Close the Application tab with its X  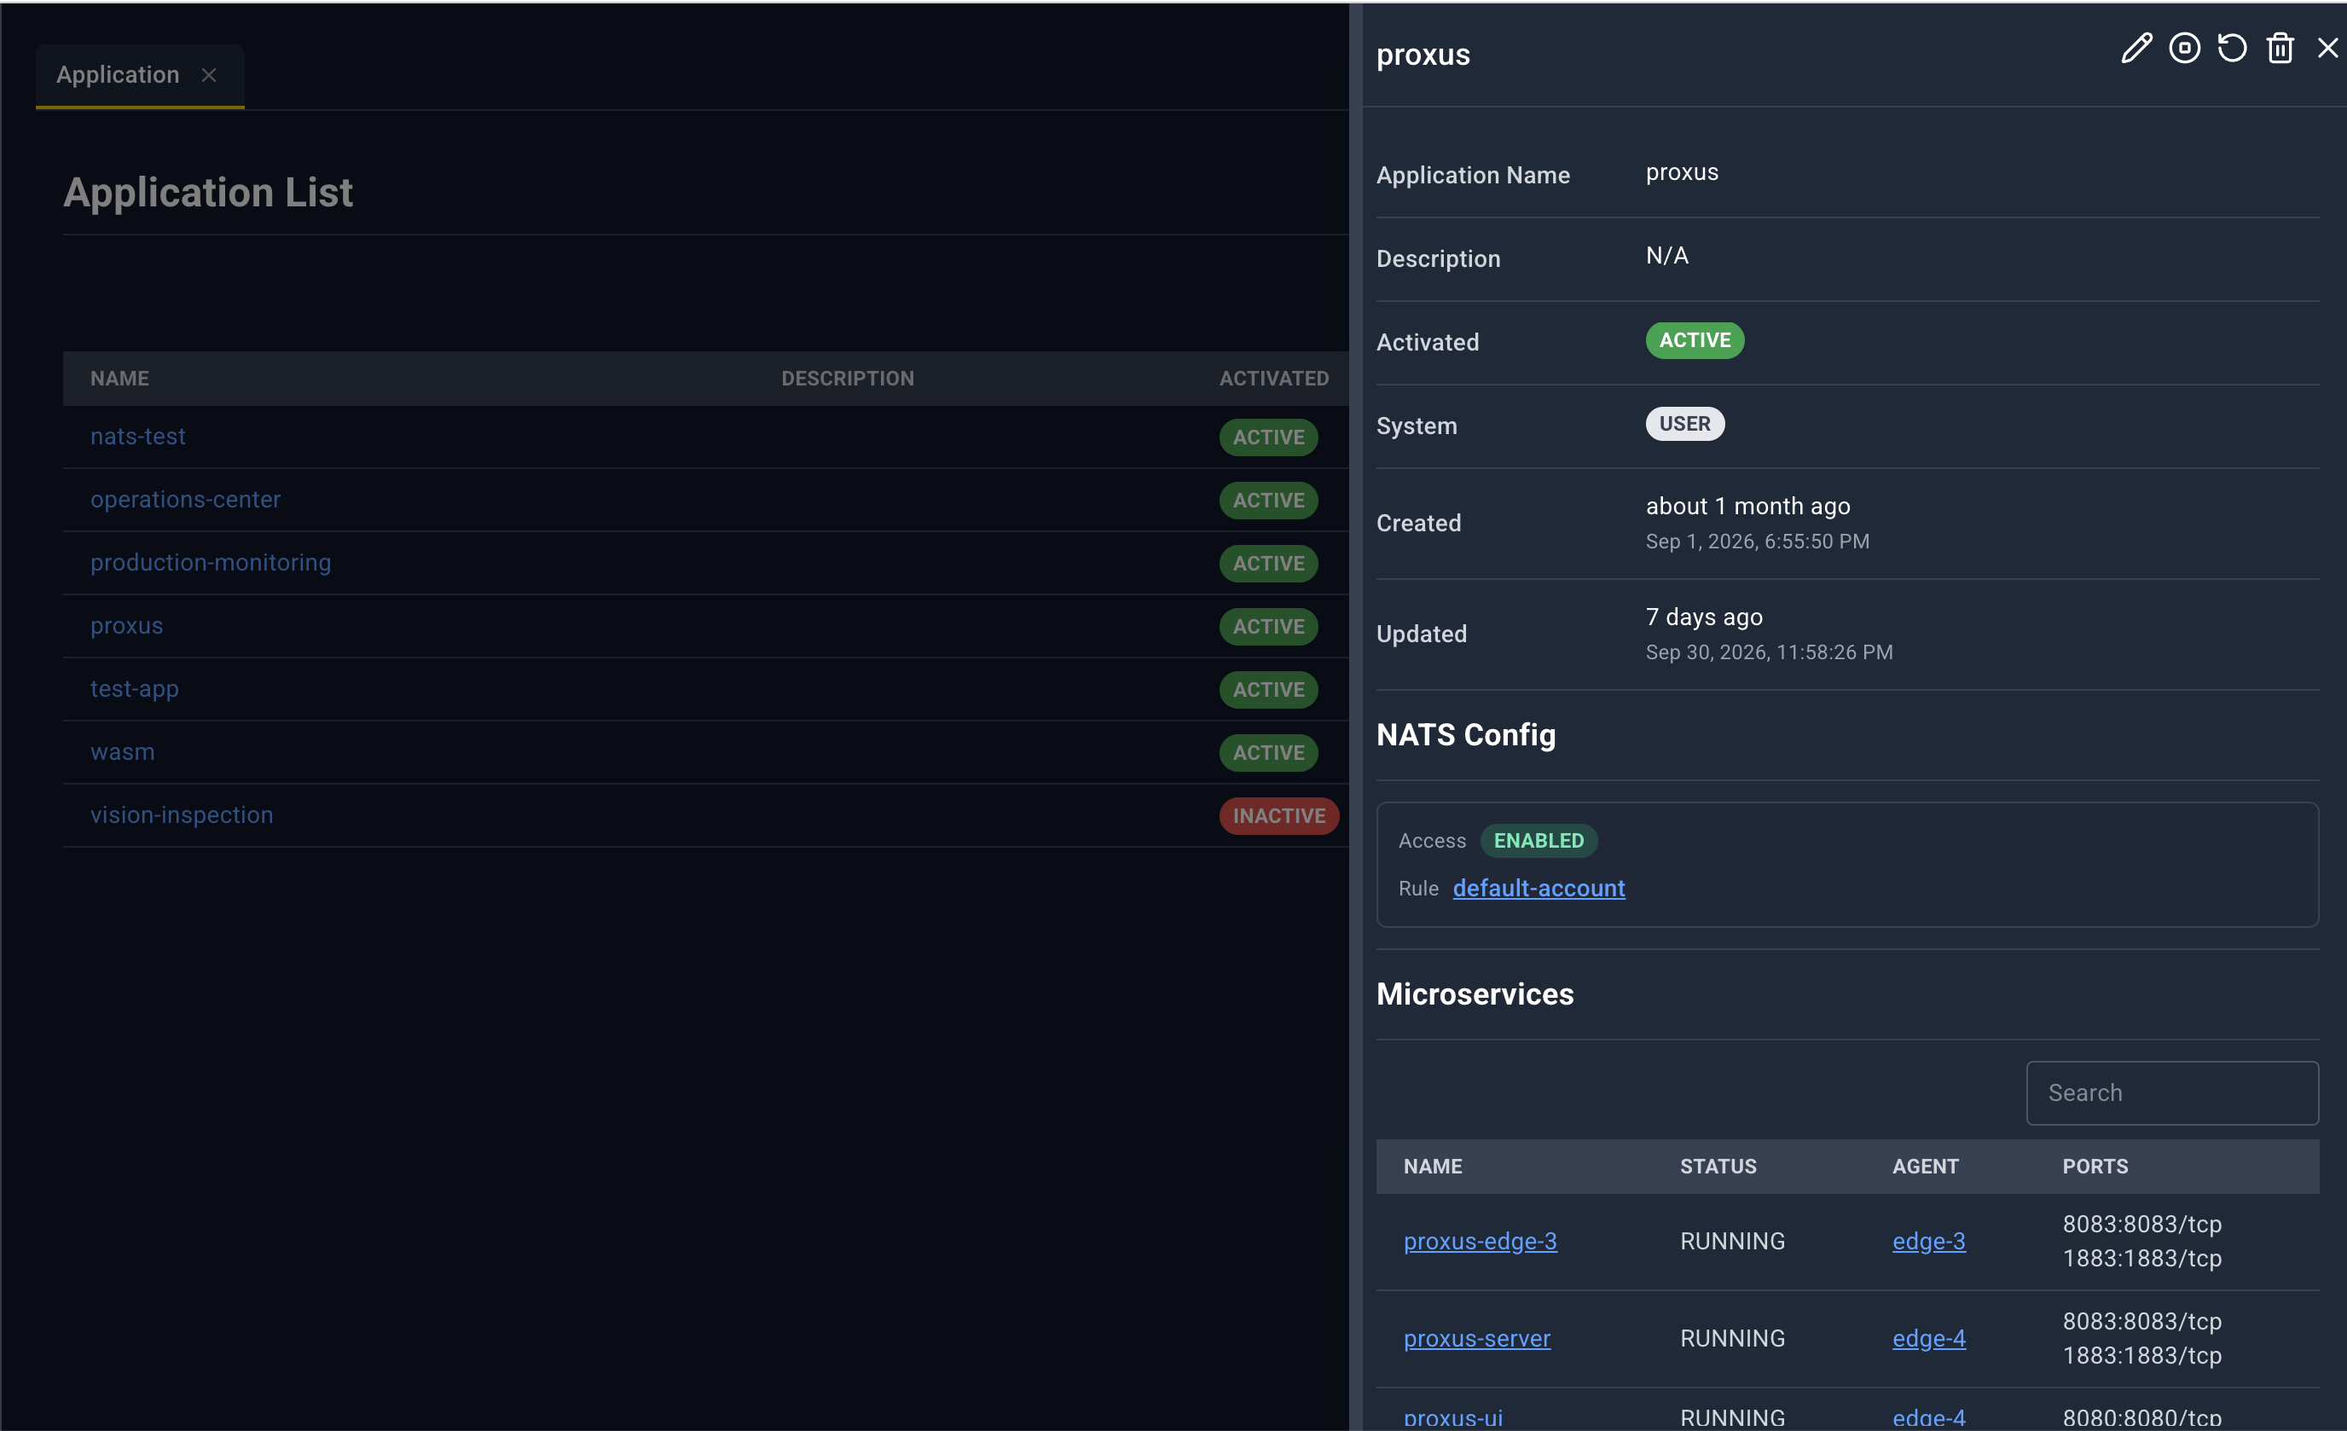pyautogui.click(x=209, y=74)
